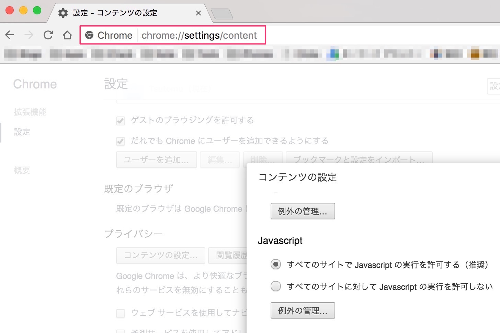500x333 pixels.
Task: Open the home page icon
Action: [67, 35]
